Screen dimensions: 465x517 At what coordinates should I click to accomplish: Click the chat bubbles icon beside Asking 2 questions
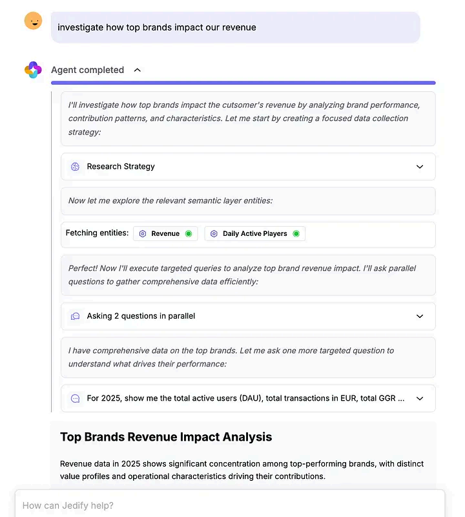(x=75, y=316)
